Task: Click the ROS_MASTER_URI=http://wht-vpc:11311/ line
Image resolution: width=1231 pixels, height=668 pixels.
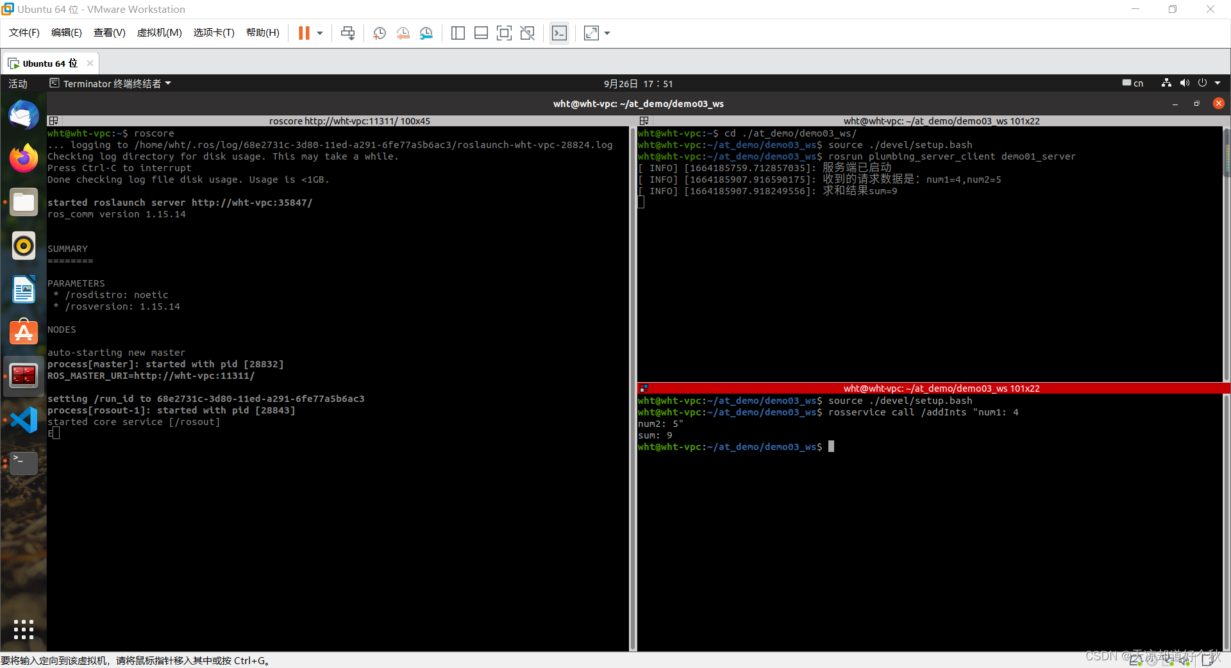Action: click(151, 376)
